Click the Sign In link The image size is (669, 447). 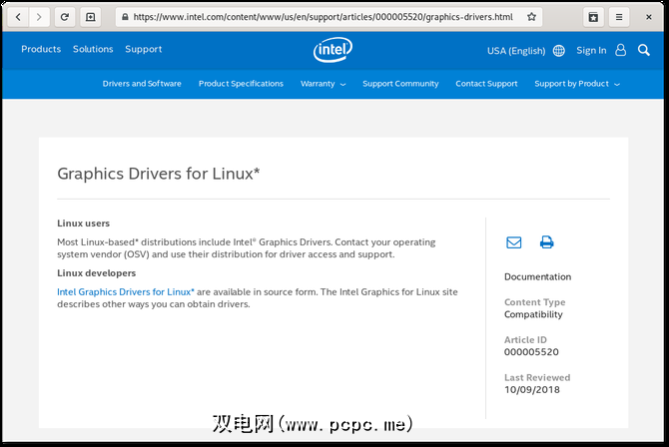coord(591,50)
